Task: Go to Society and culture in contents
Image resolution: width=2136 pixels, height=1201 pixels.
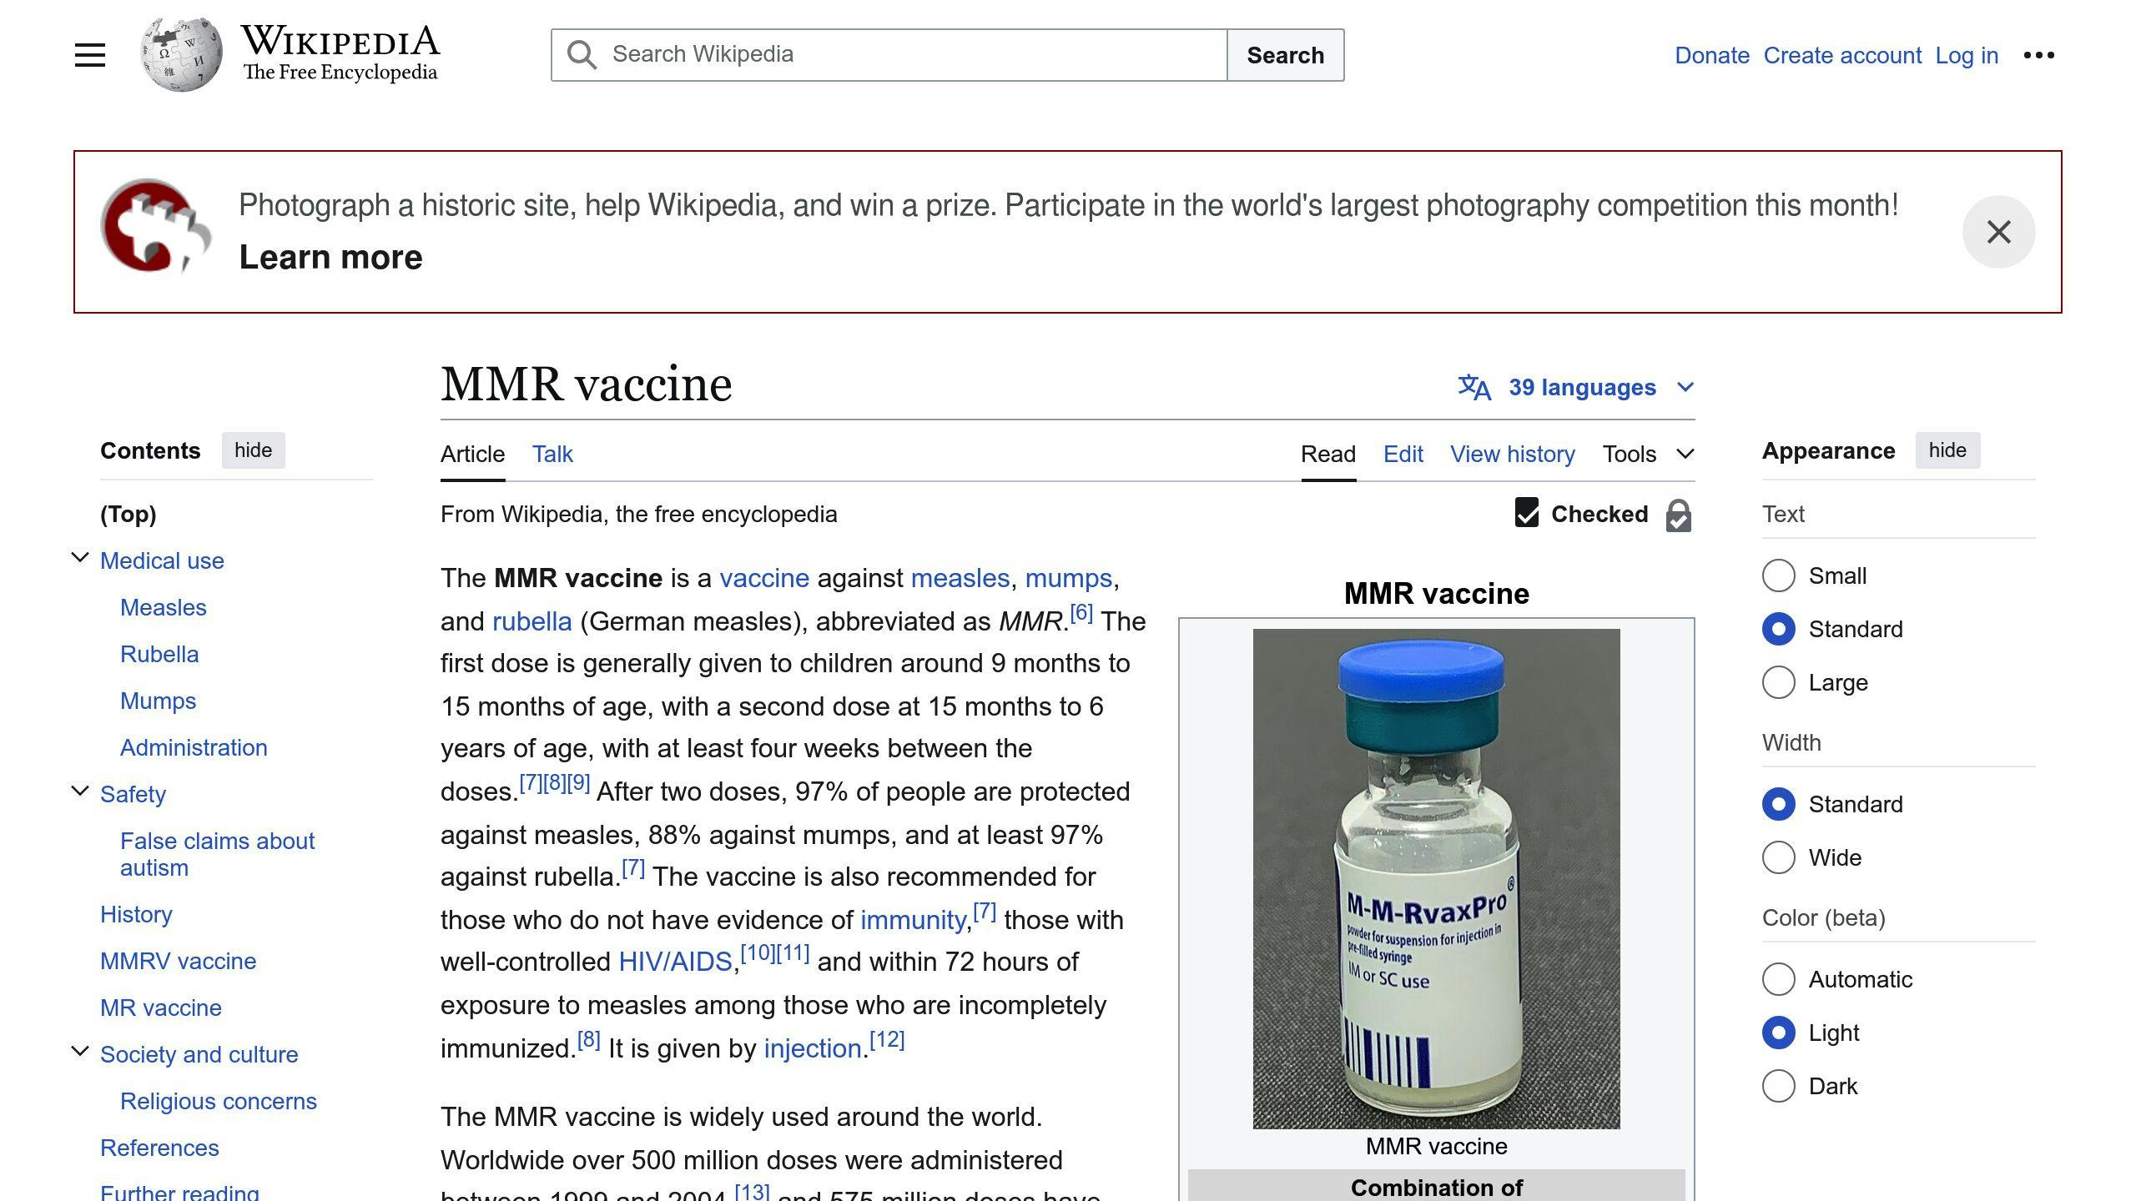Action: (x=199, y=1054)
